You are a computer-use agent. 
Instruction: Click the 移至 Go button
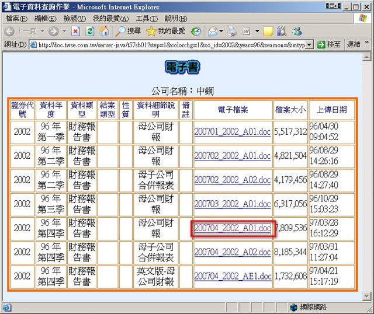329,44
